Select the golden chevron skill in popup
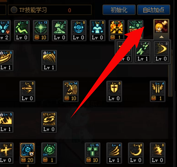This screenshot has width=177, height=167. 161,49
